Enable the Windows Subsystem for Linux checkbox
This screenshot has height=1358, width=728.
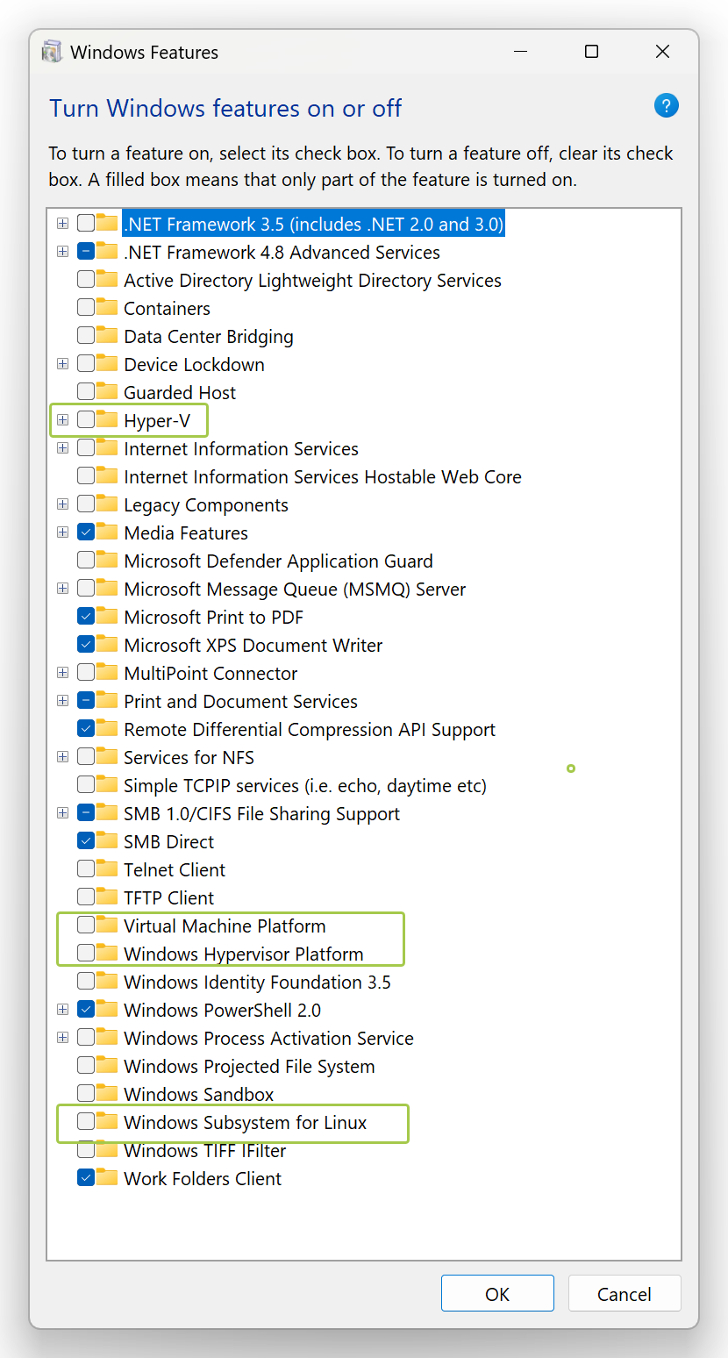point(86,1121)
